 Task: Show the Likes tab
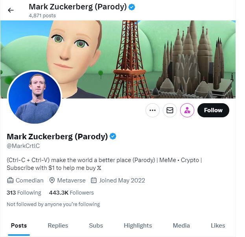coord(218,225)
